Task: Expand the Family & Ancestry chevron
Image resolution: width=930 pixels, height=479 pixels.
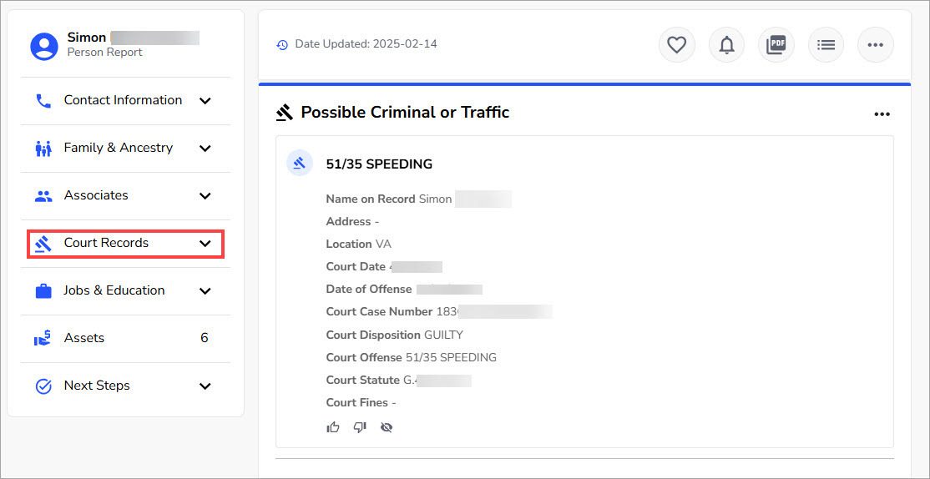Action: pos(205,149)
